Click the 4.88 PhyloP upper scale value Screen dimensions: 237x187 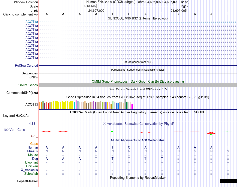32,124
